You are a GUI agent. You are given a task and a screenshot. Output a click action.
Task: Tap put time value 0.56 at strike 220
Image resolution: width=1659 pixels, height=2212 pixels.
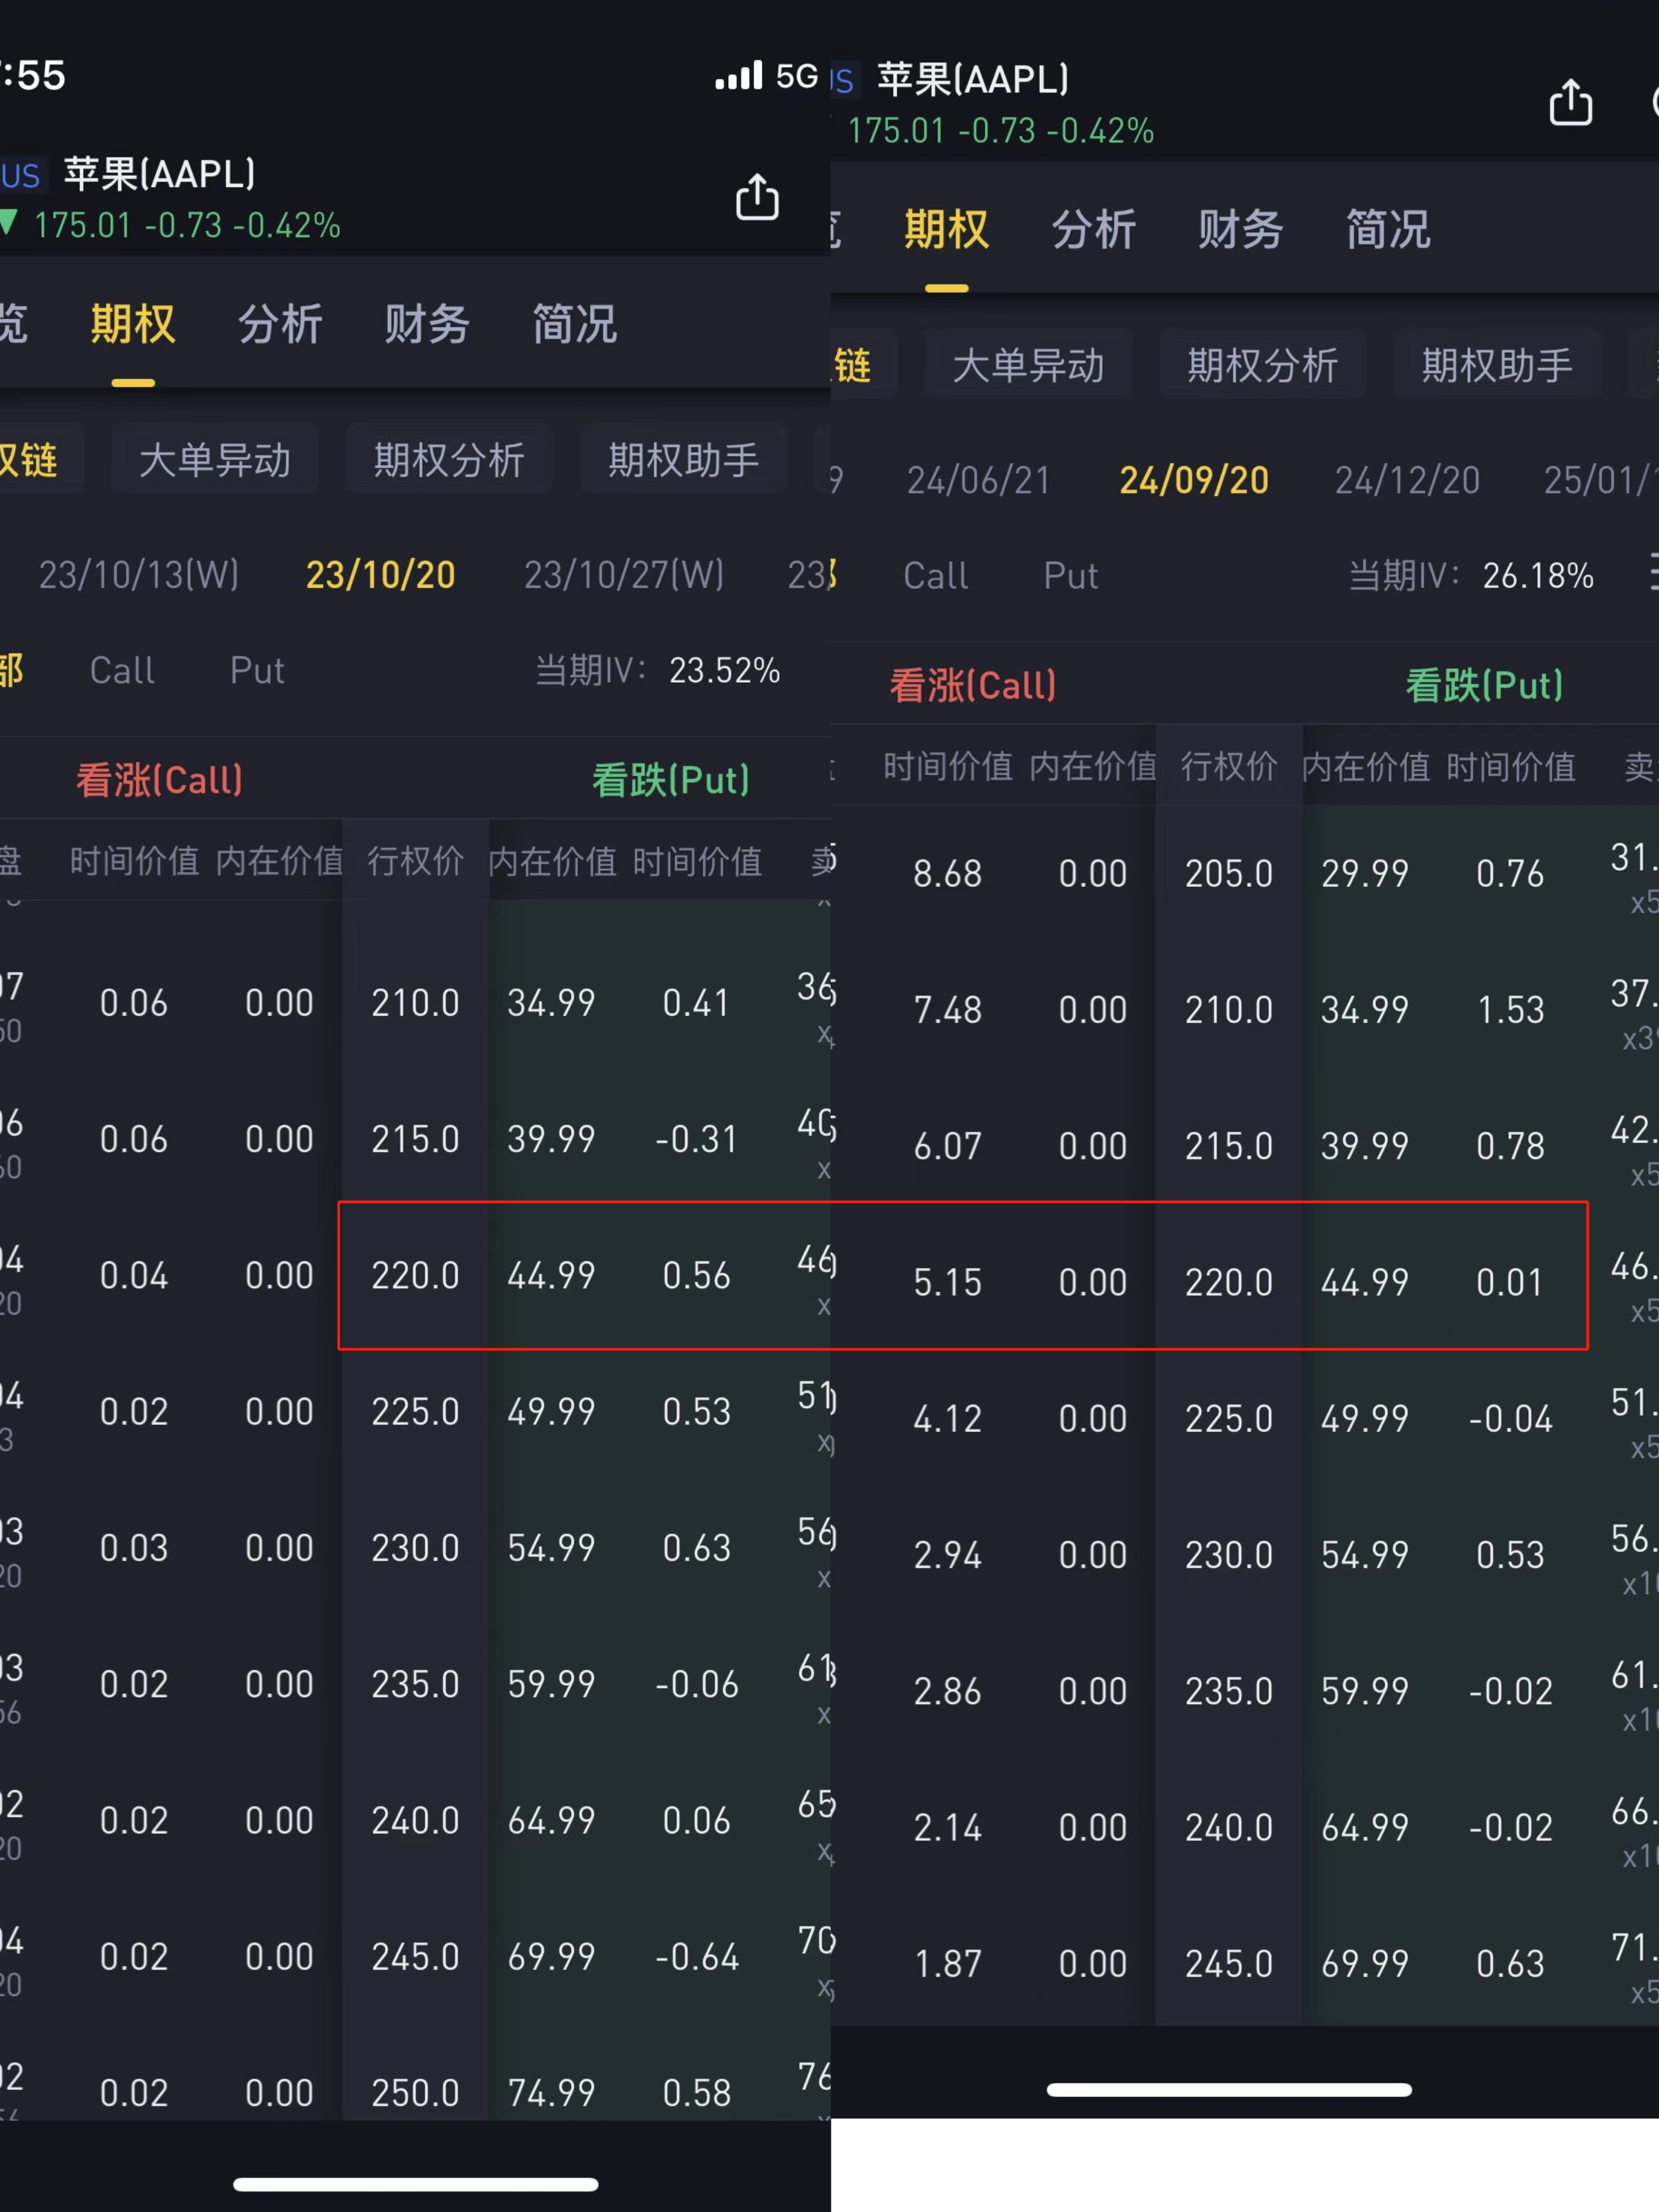[696, 1276]
